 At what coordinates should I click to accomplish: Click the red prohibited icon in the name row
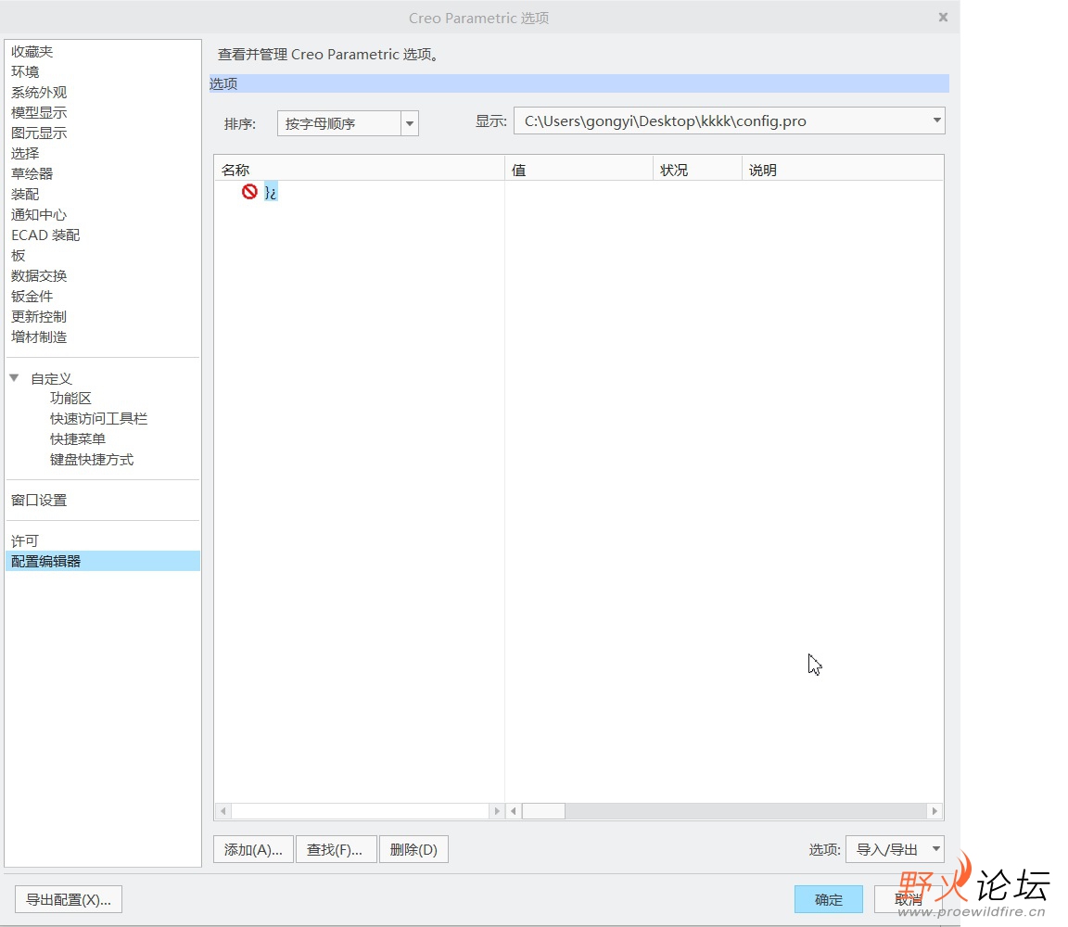tap(249, 191)
